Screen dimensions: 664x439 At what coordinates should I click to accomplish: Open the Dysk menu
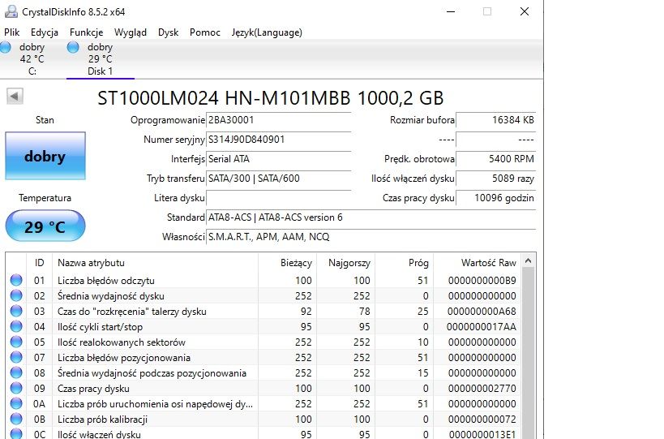click(x=168, y=32)
